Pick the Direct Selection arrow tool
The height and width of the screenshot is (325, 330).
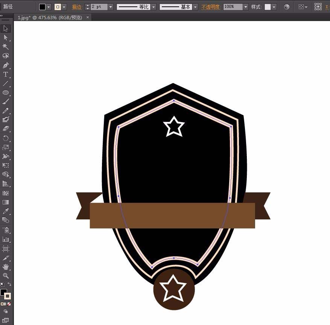coord(6,38)
